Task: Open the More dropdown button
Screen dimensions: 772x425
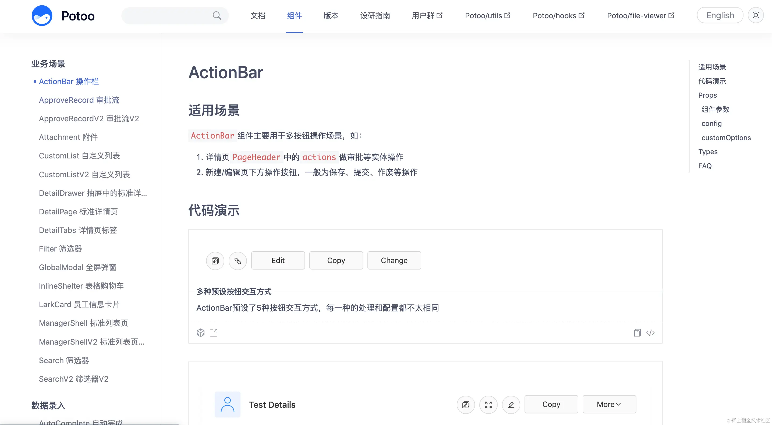Action: tap(609, 404)
